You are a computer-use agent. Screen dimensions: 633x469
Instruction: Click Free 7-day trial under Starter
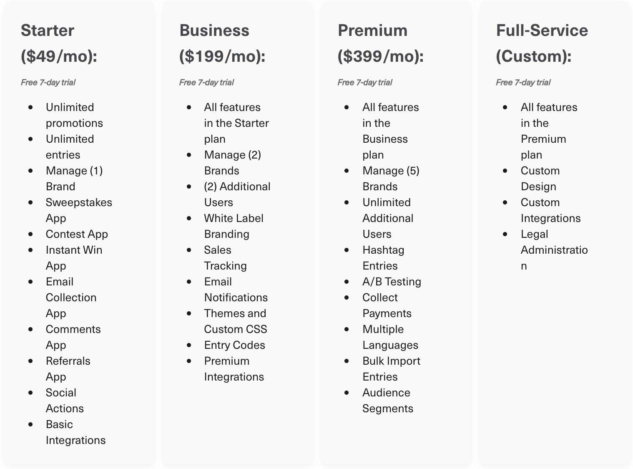point(48,82)
